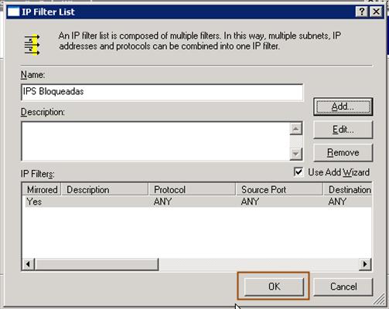Click the ANY value under Protocol

(x=162, y=202)
